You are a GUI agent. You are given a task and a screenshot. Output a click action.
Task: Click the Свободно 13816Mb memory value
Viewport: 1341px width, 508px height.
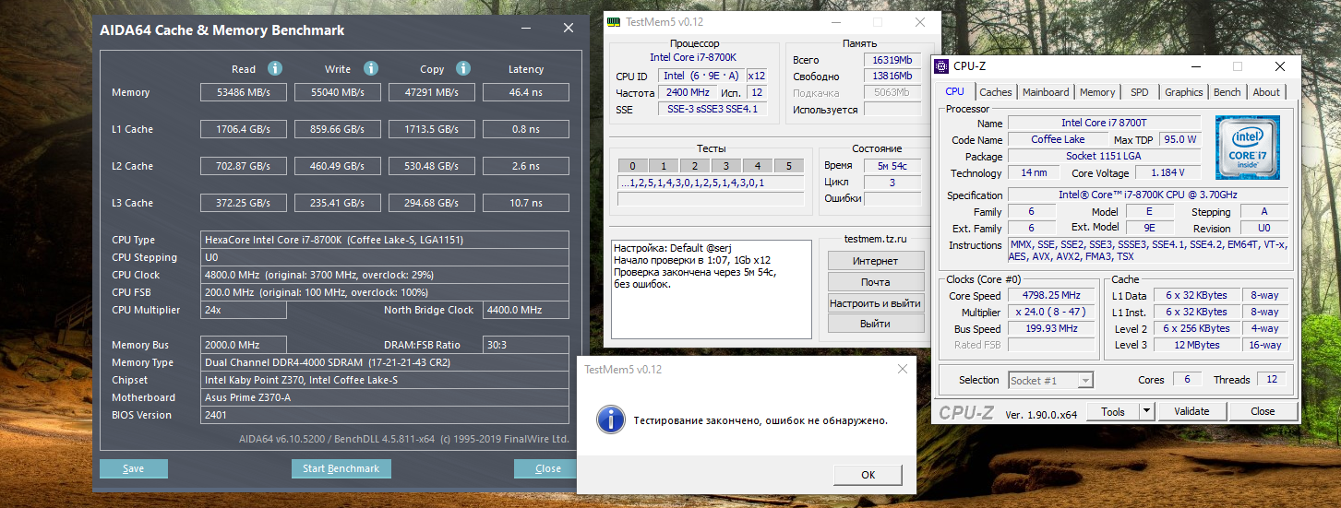(x=892, y=77)
